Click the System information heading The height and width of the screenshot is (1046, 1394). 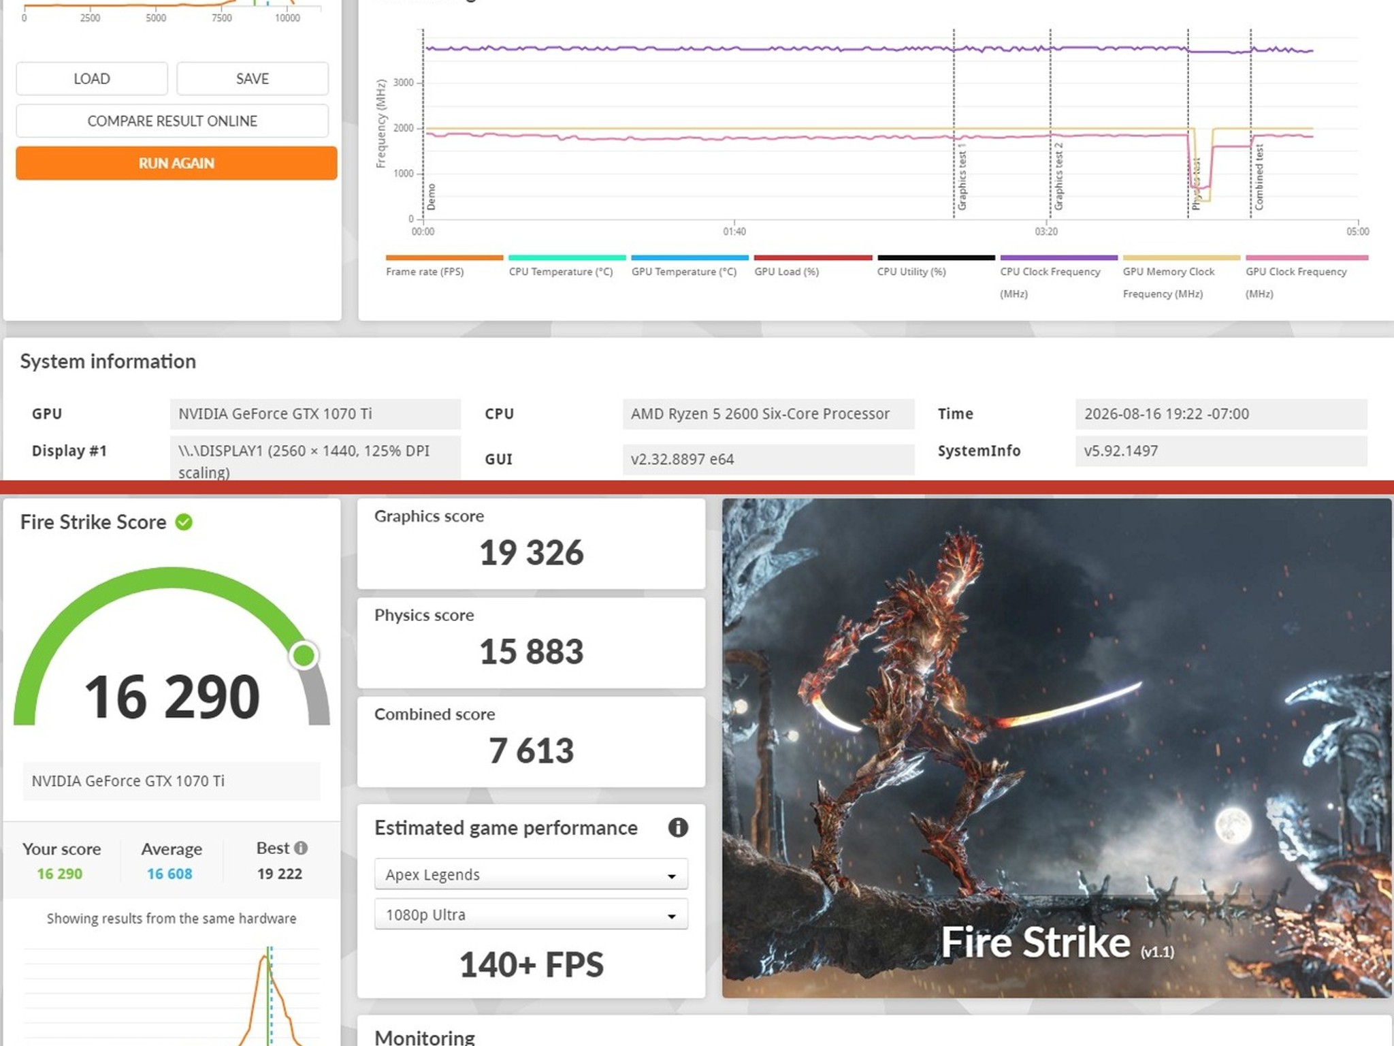[108, 361]
